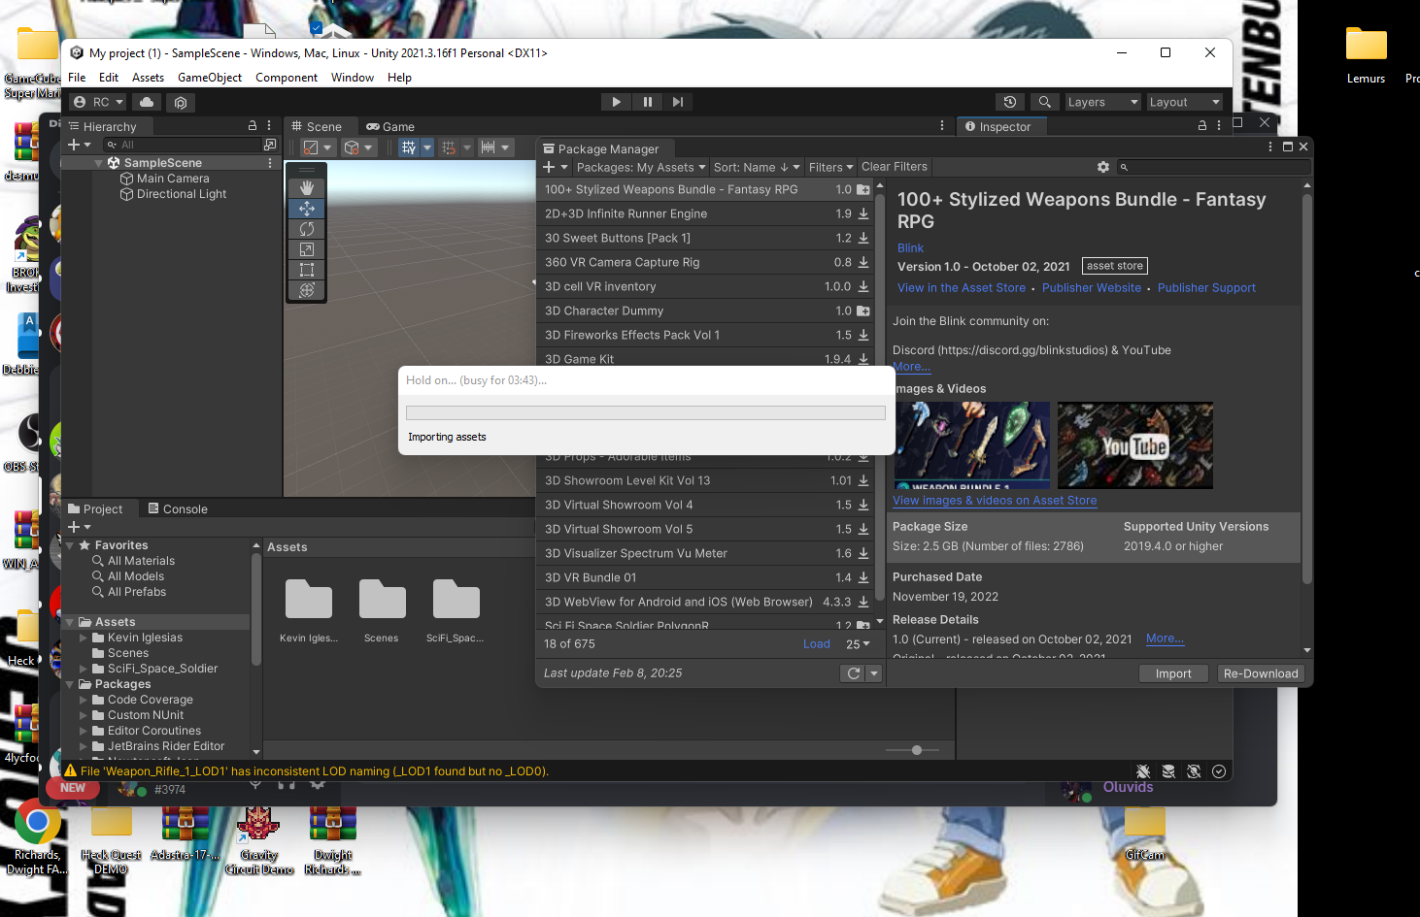
Task: Select the combined Transform tool
Action: [307, 290]
